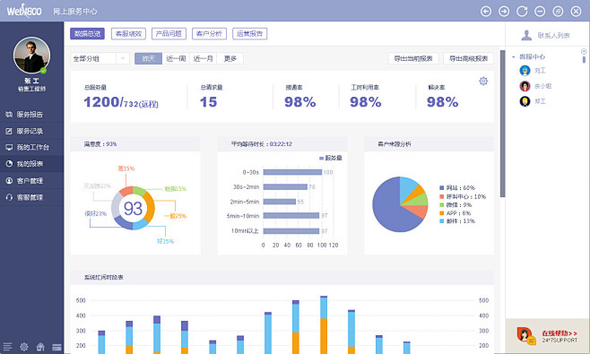The height and width of the screenshot is (354, 590).
Task: Open the 全部分组 group dropdown
Action: (100, 58)
